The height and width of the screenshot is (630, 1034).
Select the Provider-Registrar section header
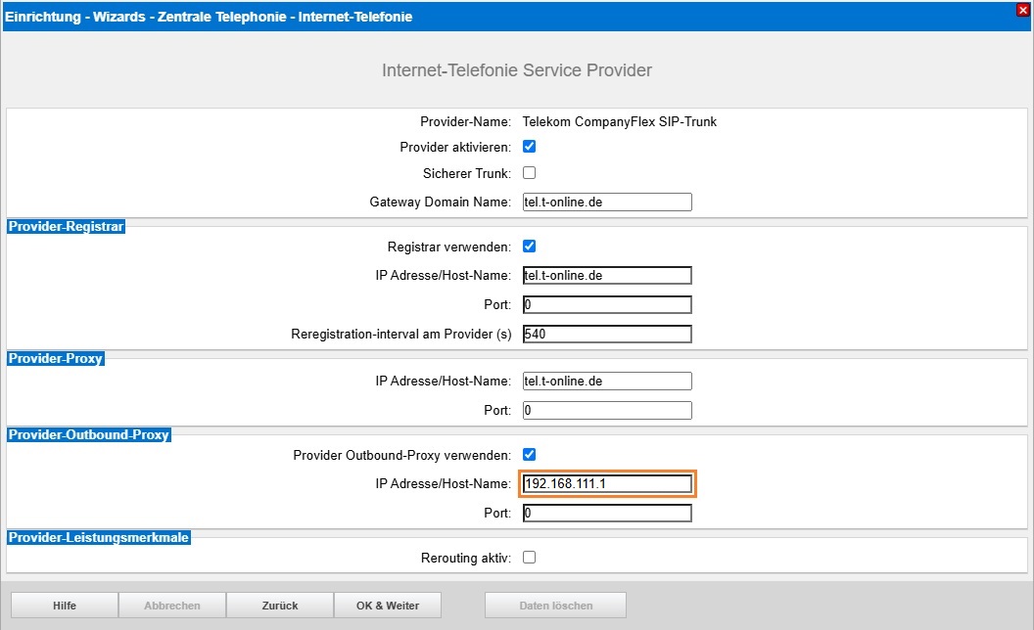coord(66,227)
